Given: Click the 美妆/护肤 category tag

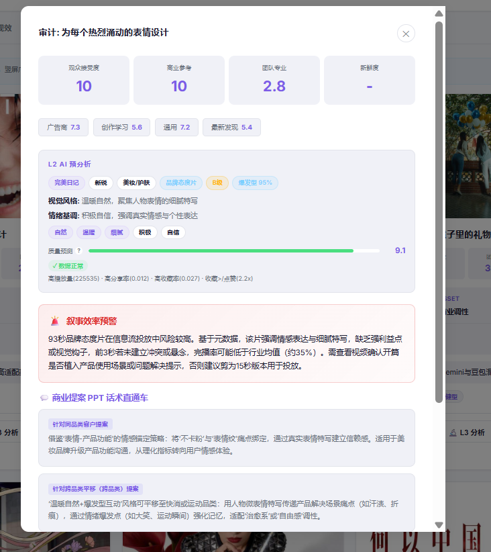Looking at the screenshot, I should point(136,183).
